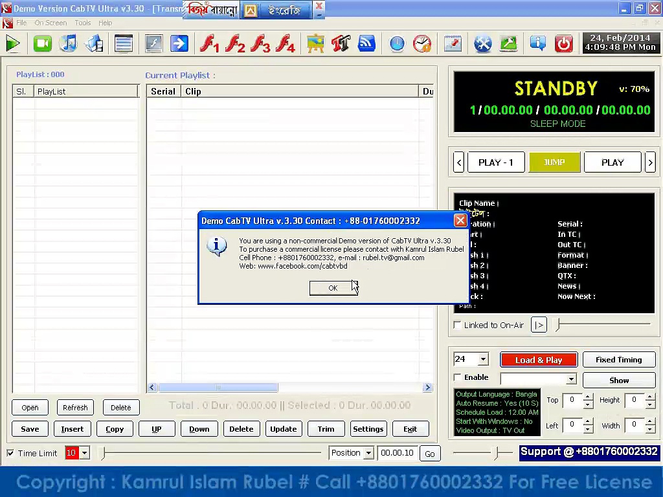Click the red alarm clock schedule icon
The width and height of the screenshot is (663, 497).
click(422, 43)
